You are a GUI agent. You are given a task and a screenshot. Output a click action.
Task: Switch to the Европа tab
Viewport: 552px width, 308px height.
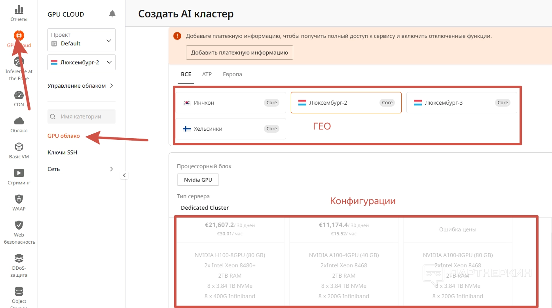pyautogui.click(x=232, y=74)
